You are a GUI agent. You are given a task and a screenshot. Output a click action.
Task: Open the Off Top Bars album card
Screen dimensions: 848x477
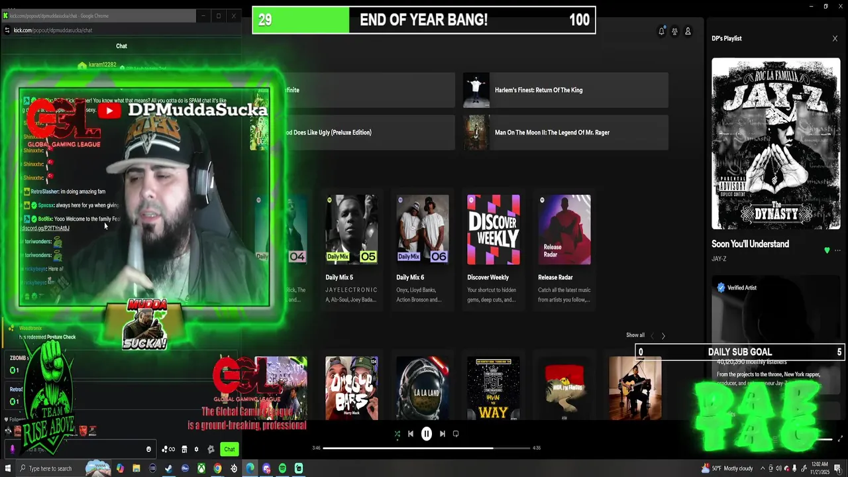pyautogui.click(x=352, y=388)
